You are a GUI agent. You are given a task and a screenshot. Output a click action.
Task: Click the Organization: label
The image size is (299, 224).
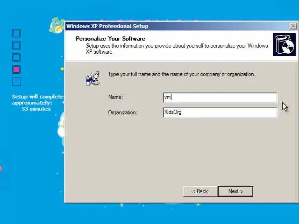coord(122,112)
